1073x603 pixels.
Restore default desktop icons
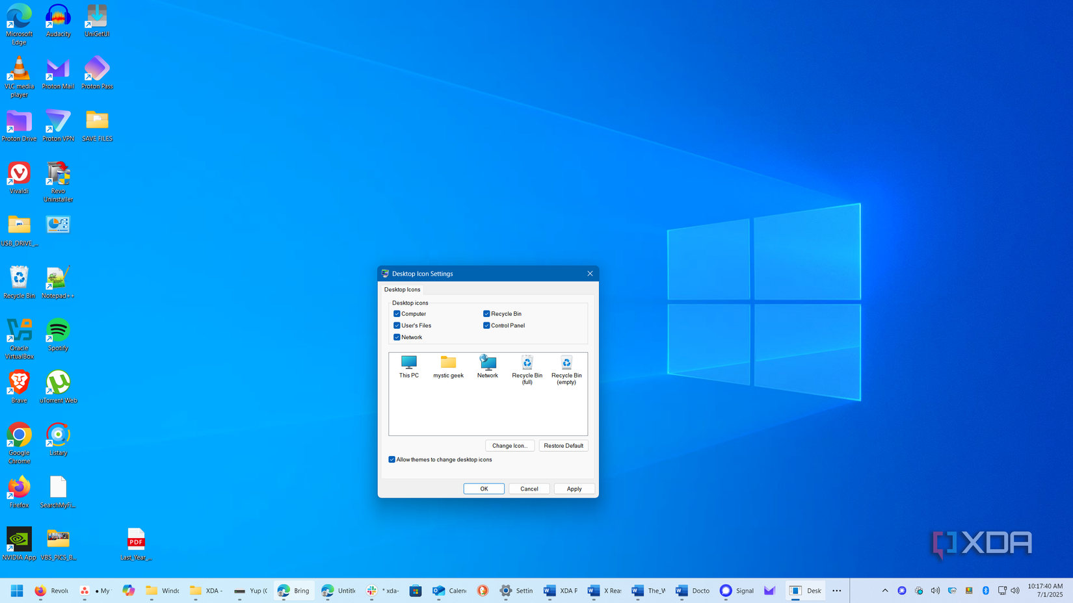click(563, 445)
